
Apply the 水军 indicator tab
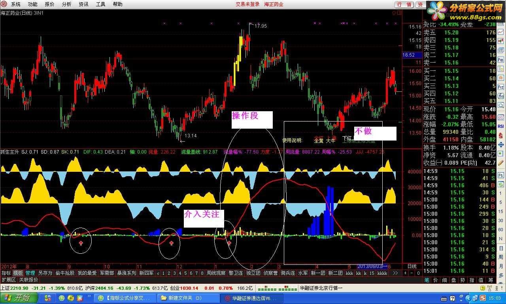303,273
